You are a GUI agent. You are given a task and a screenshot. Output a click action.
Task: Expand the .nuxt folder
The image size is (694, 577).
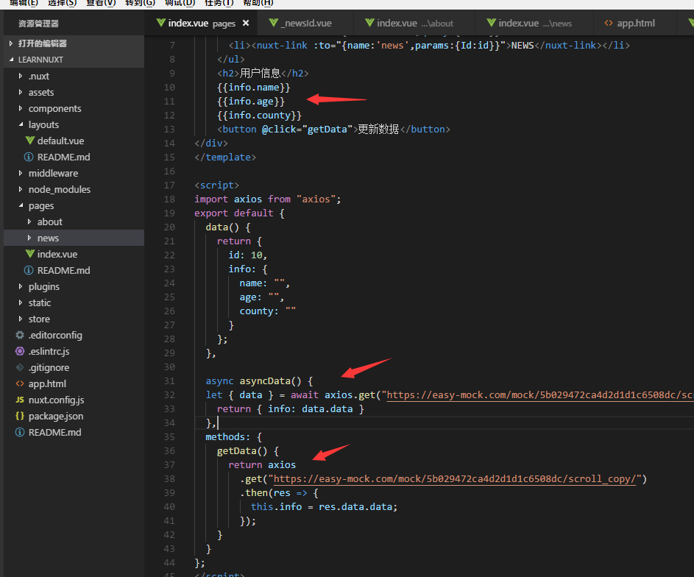(21, 76)
